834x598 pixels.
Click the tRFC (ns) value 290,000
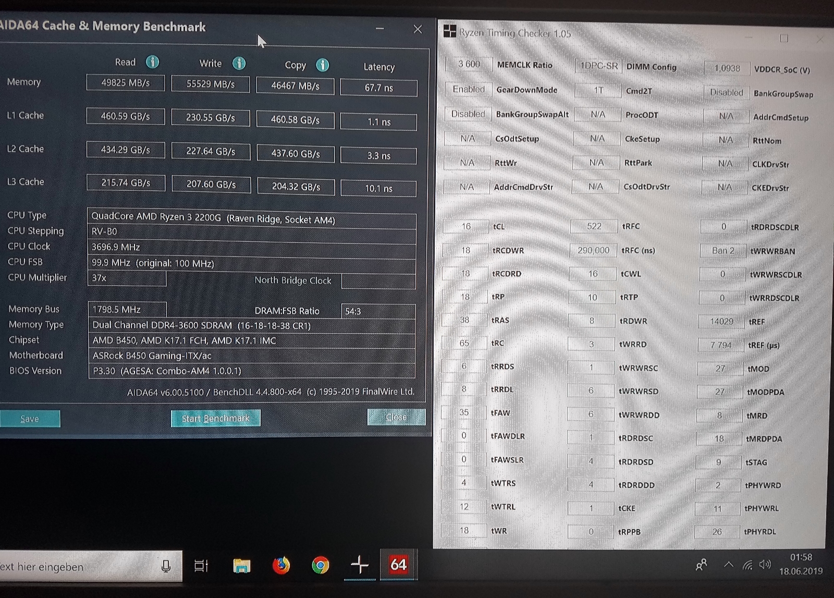(594, 250)
